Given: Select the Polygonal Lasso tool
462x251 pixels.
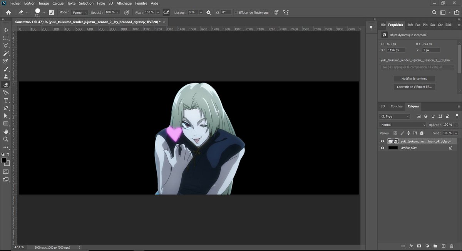Looking at the screenshot, I should click(6, 45).
